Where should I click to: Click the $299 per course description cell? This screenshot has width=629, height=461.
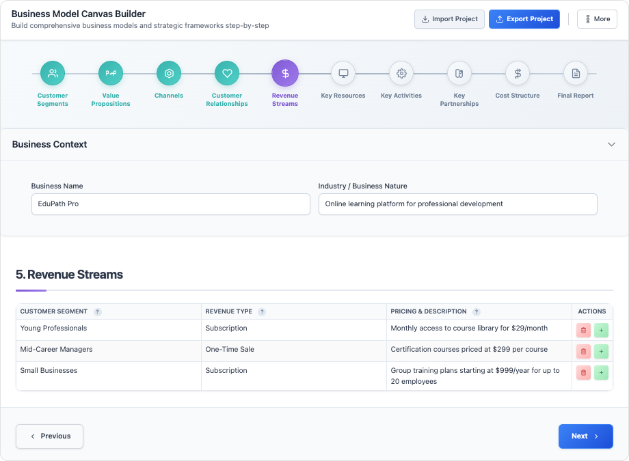[479, 351]
